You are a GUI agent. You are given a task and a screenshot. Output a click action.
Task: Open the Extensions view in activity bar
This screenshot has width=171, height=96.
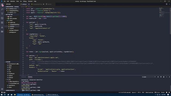tap(2, 22)
